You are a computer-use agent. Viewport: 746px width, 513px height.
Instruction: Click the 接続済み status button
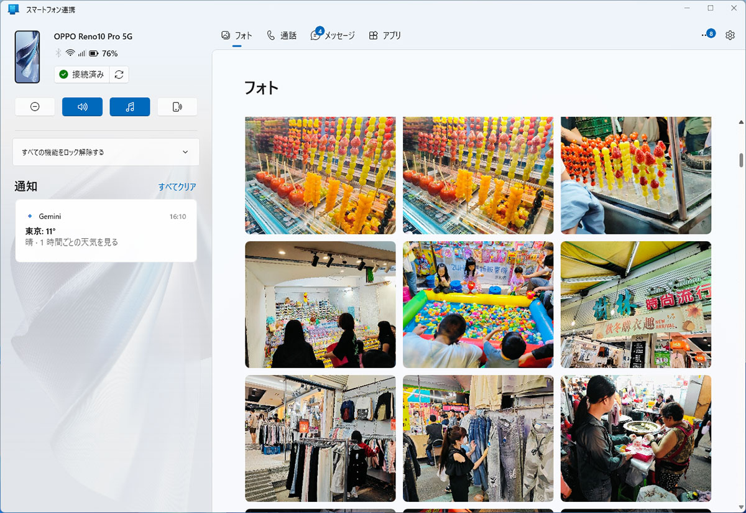pos(81,75)
